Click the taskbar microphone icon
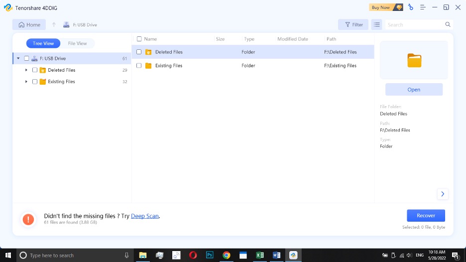The image size is (466, 262). click(126, 255)
